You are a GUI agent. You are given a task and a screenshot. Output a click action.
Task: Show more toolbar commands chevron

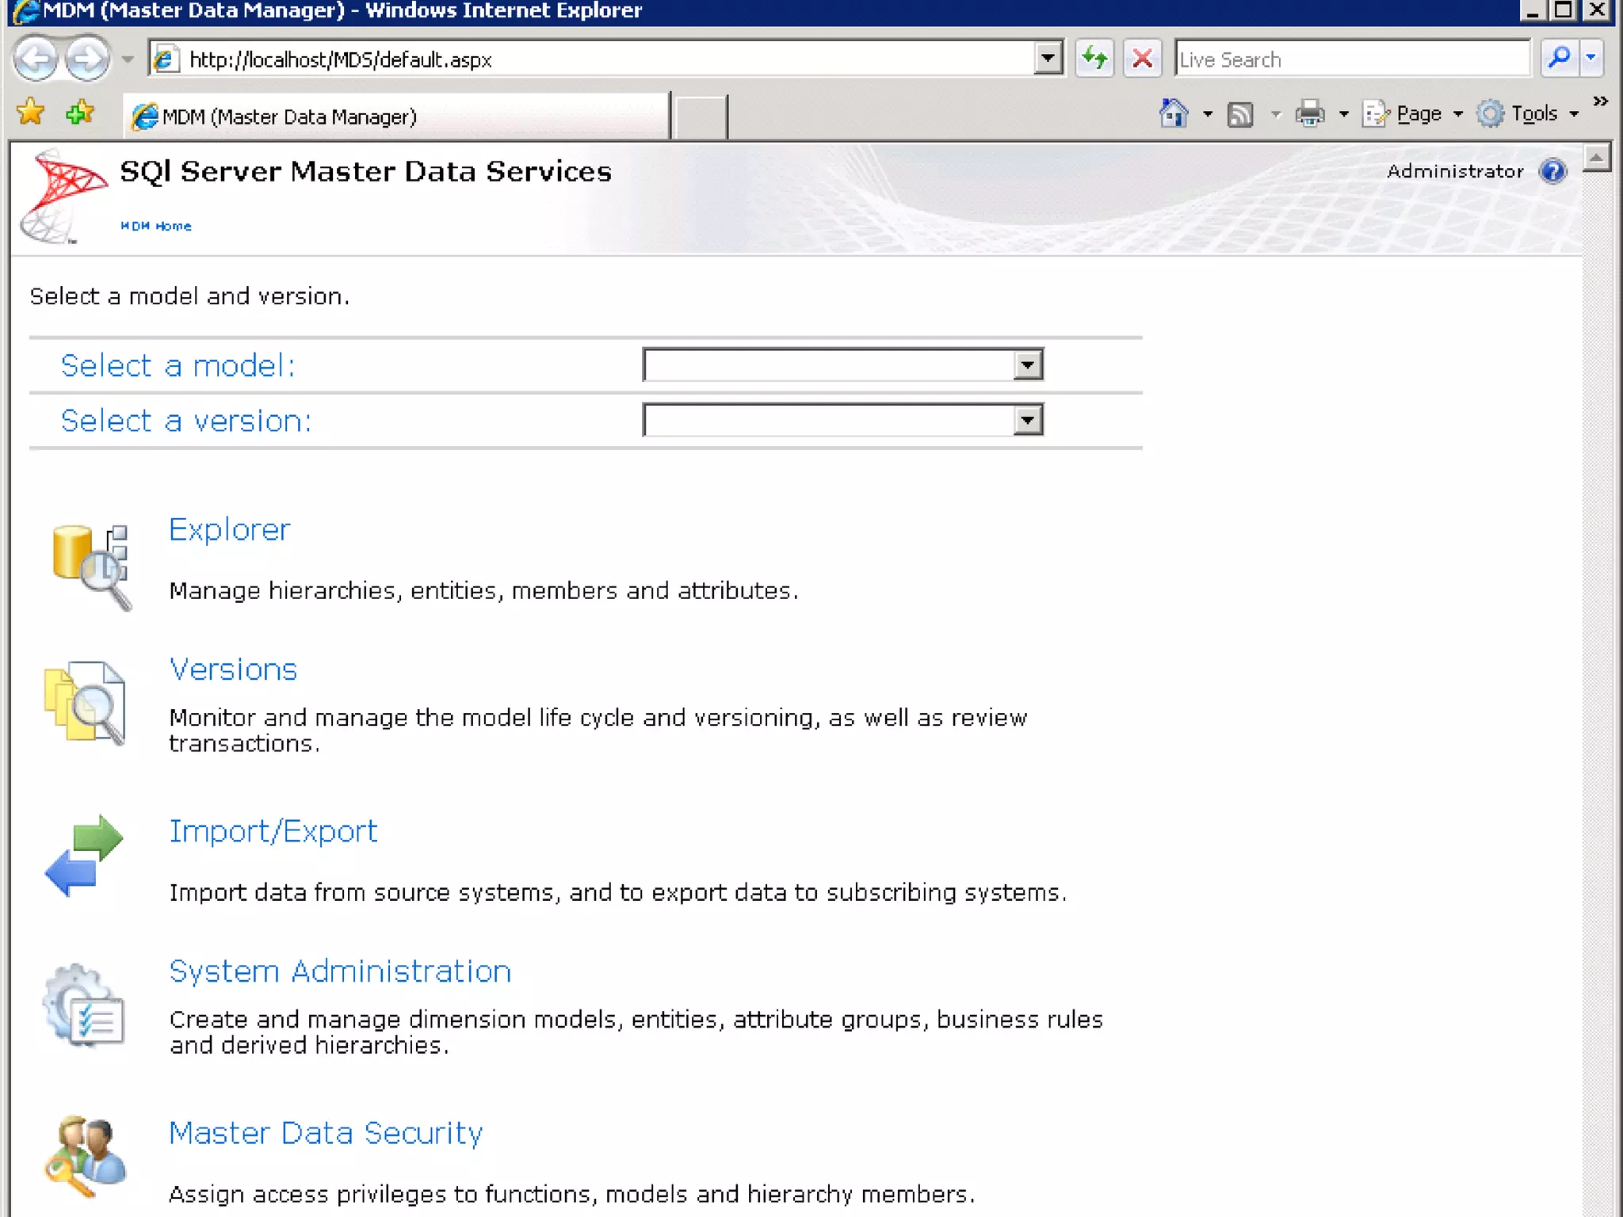coord(1601,101)
